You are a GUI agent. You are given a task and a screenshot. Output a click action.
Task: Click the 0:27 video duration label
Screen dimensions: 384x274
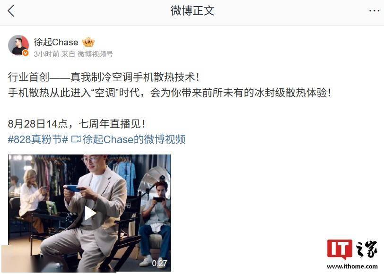click(159, 263)
